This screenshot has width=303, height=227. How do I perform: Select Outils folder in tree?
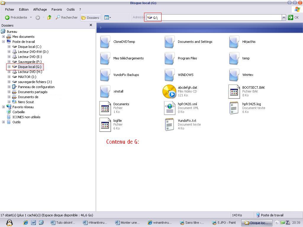[x=17, y=122]
